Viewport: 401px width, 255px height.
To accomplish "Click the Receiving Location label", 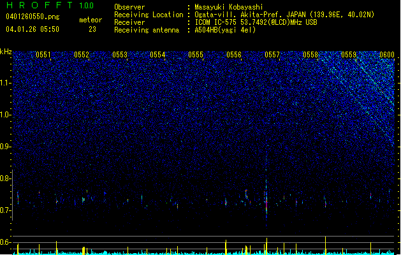I will [x=149, y=15].
